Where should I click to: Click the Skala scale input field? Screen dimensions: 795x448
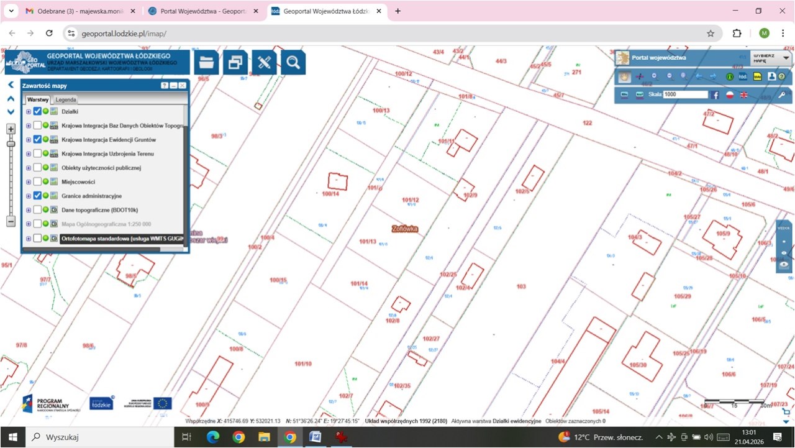click(685, 94)
